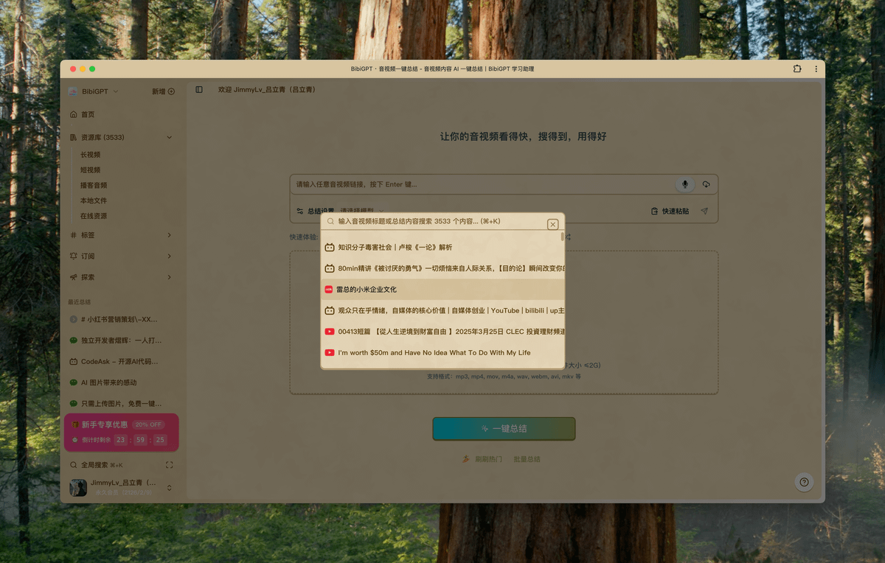
Task: Open result 知识分子毒害社会 卢梭《一论》解析
Action: (x=395, y=248)
